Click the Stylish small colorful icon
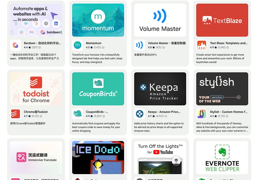The height and width of the screenshot is (180, 258). coord(202,114)
